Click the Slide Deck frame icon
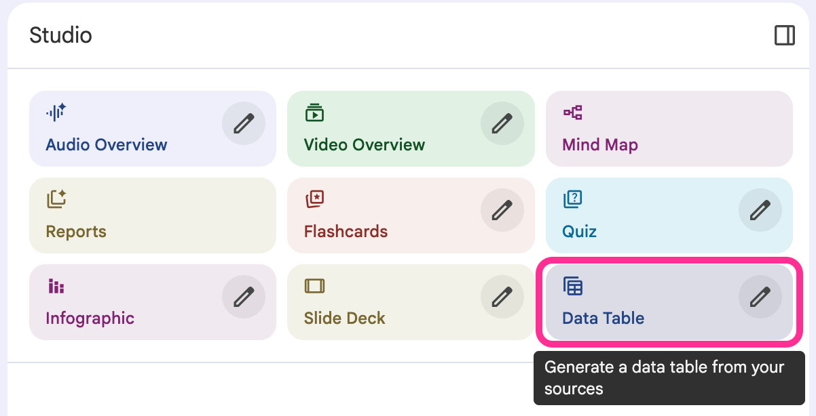The image size is (816, 416). (314, 286)
